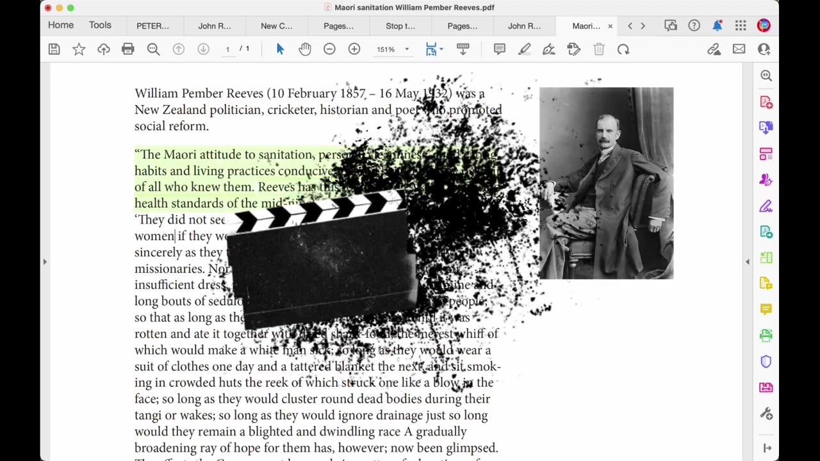Open the Stop t... document tab
The width and height of the screenshot is (820, 461).
pos(400,26)
